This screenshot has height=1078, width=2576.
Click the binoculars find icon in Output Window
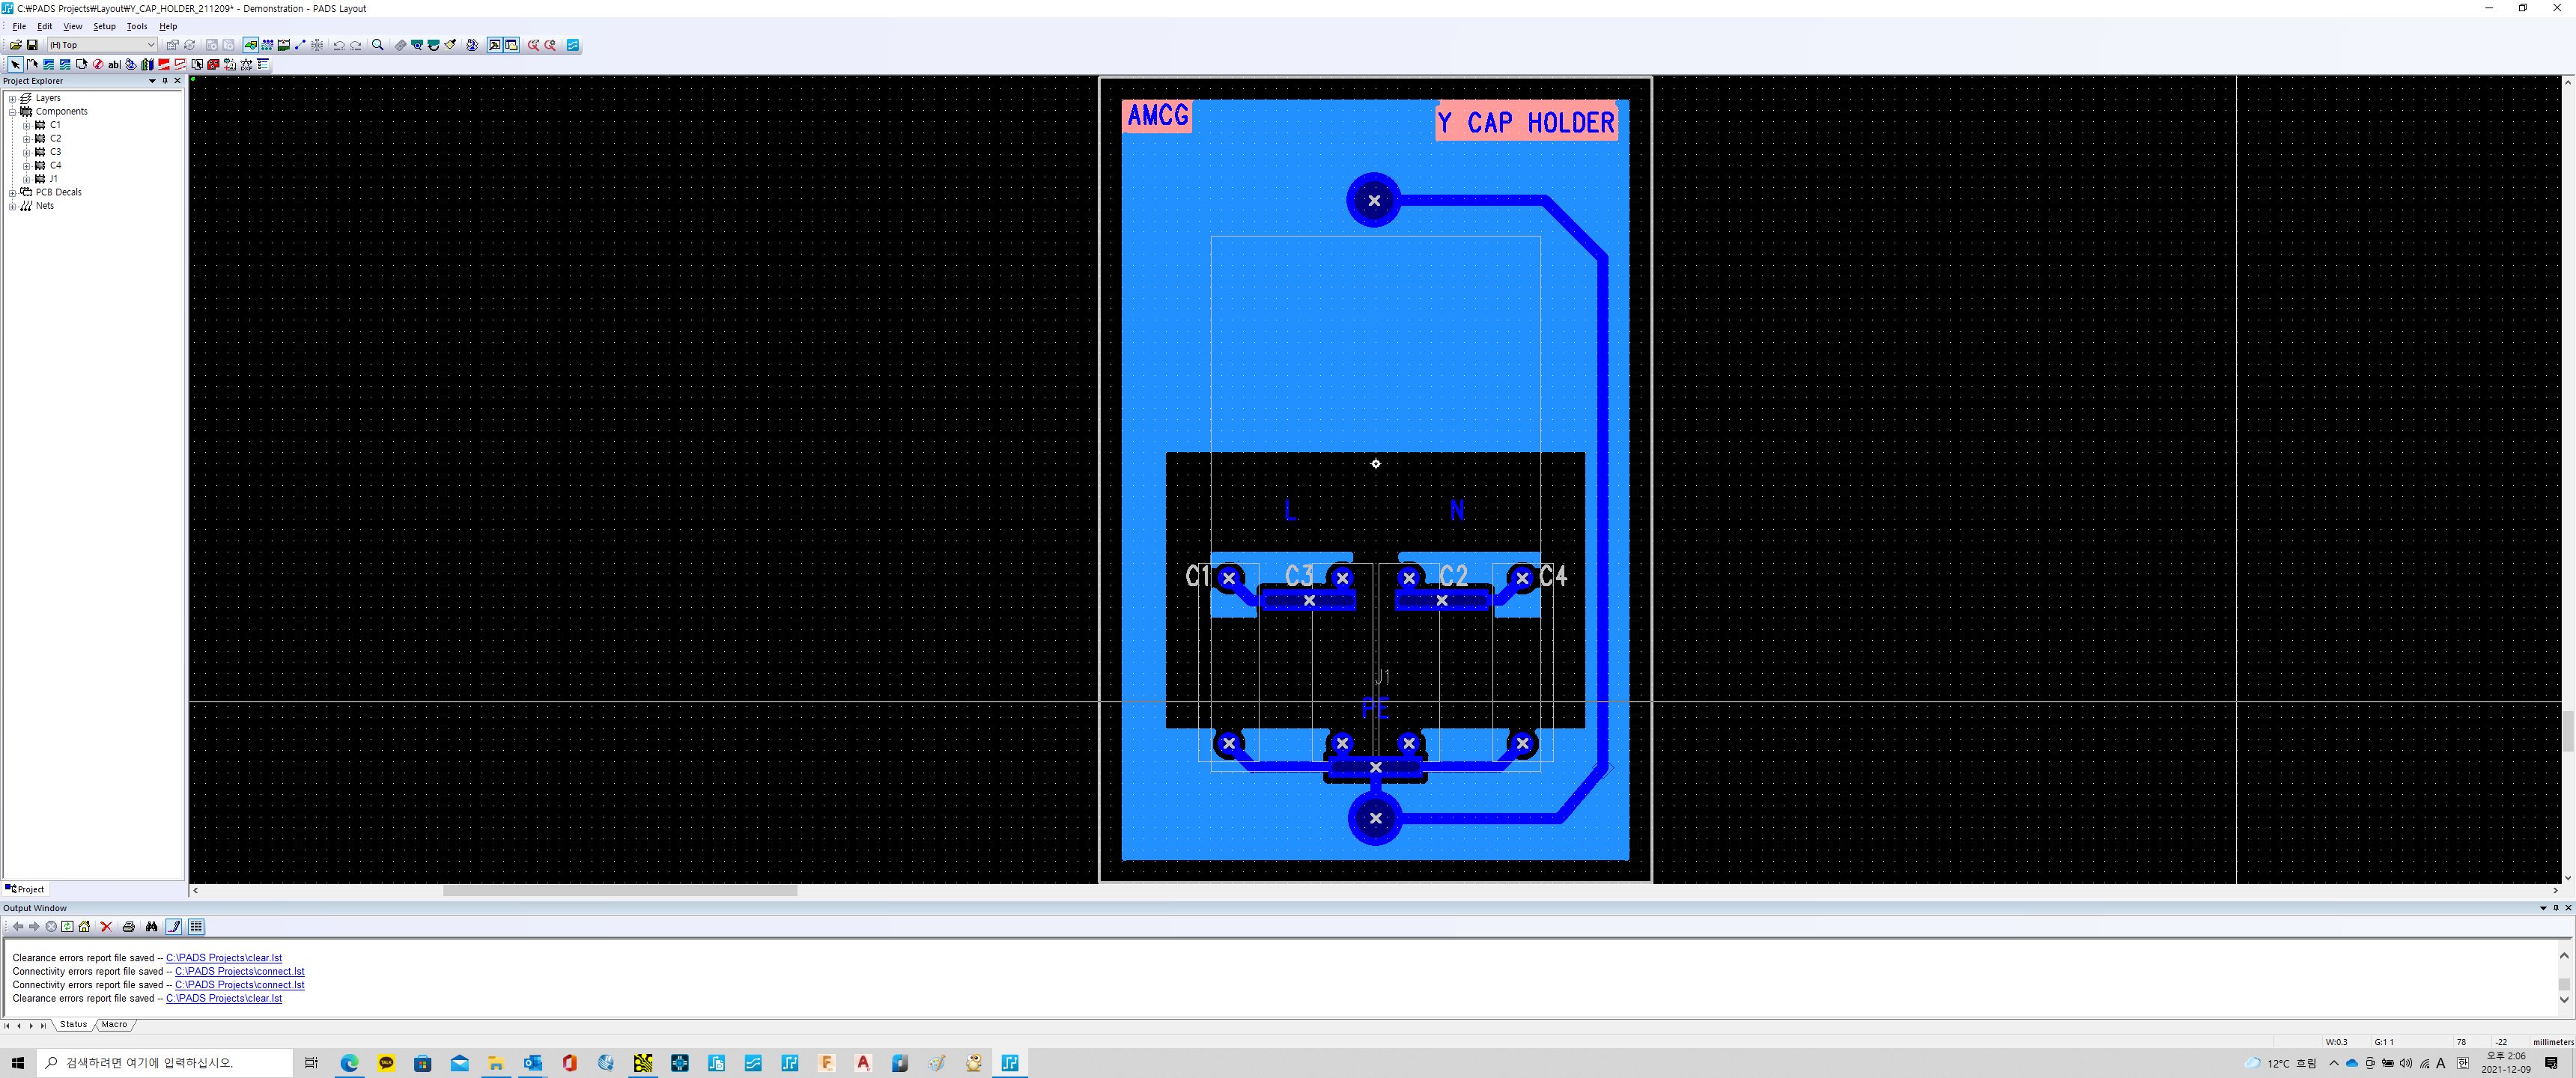coord(151,926)
